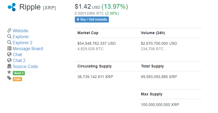This screenshot has height=113, width=218.
Task: Click the chain link icon beside Website
Action: (9, 30)
